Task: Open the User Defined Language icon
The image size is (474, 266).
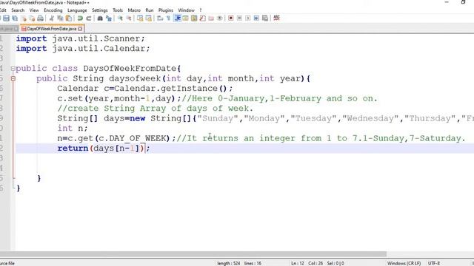Action: coord(185,18)
